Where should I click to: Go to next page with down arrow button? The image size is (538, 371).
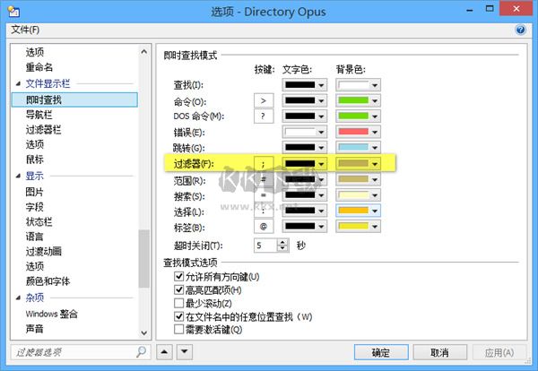click(x=184, y=352)
